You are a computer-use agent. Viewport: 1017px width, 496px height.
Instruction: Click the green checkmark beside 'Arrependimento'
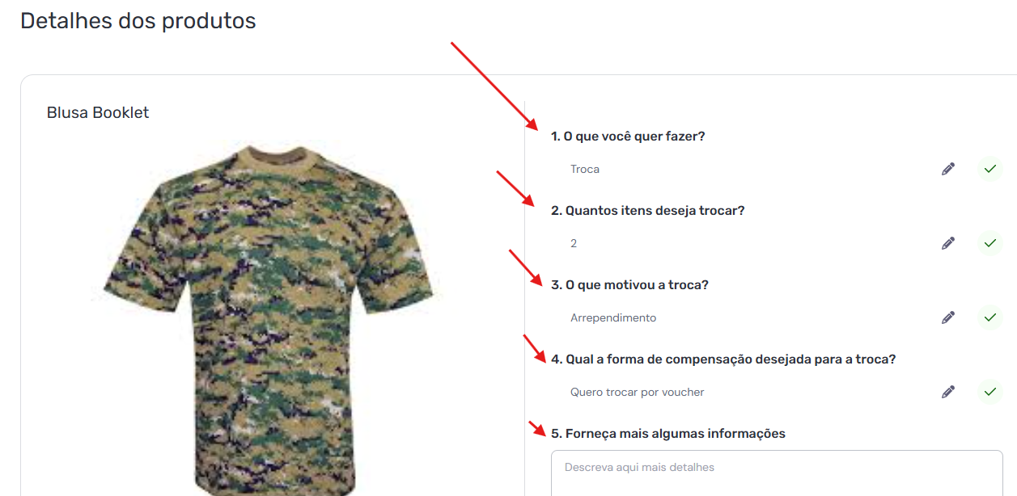[x=989, y=317]
